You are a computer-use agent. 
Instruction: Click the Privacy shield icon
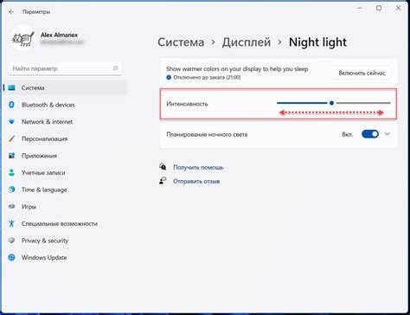11,241
